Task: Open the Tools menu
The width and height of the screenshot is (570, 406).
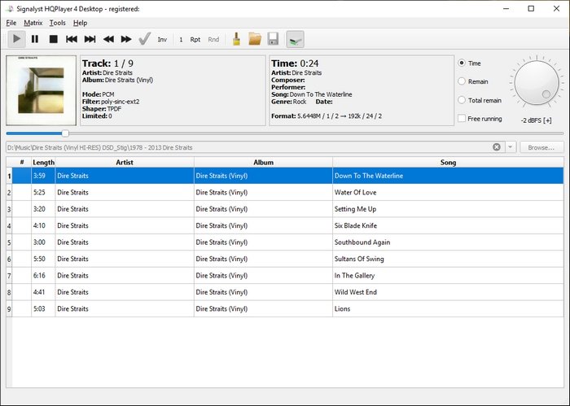Action: pos(57,23)
